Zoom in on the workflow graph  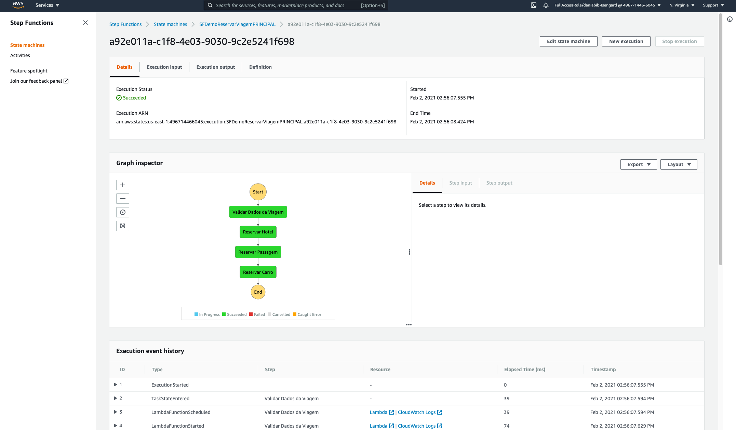[x=123, y=185]
